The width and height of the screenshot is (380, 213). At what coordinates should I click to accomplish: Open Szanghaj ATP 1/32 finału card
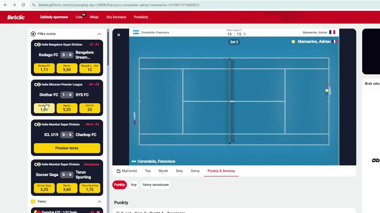pos(67,211)
